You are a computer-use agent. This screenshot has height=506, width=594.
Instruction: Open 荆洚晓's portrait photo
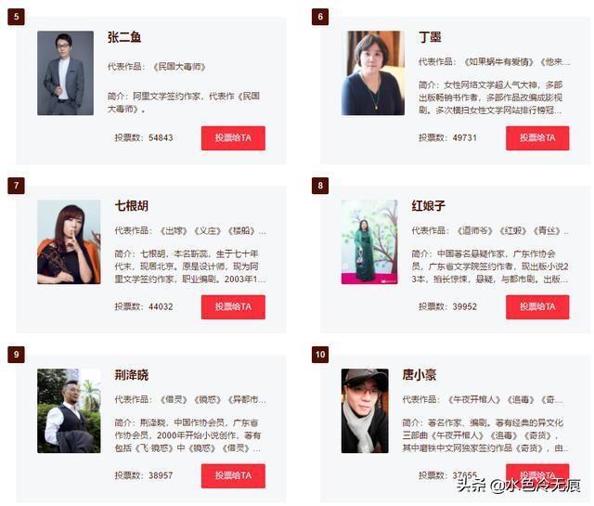point(69,411)
